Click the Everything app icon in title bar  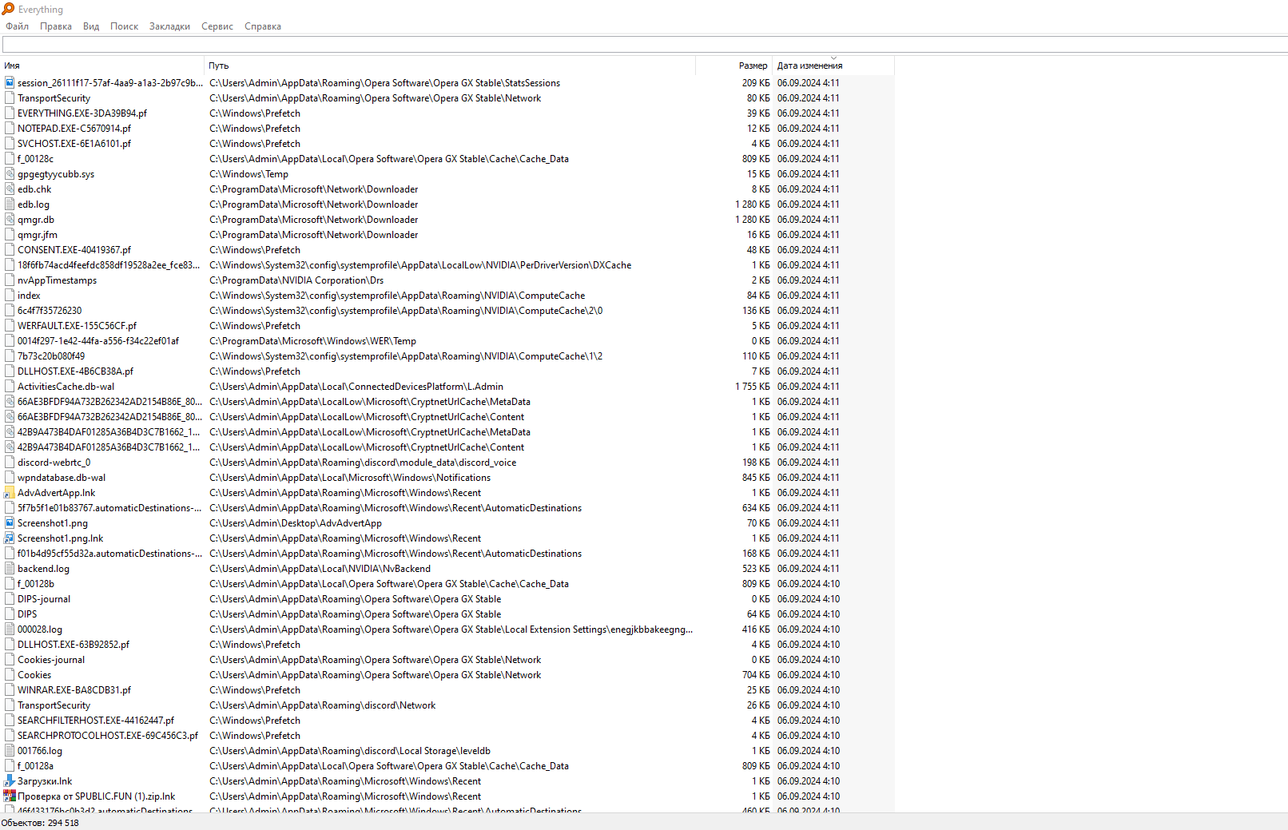(9, 9)
